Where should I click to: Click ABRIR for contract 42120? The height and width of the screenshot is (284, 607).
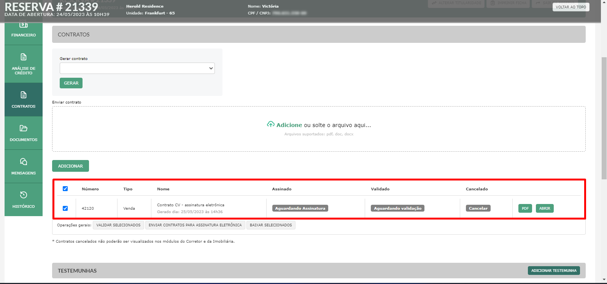[x=545, y=208]
